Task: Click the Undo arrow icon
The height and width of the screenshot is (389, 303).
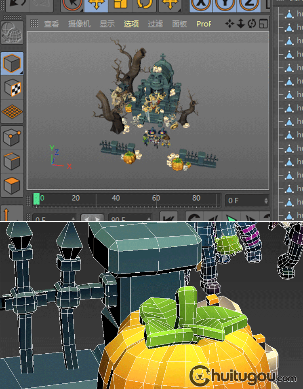Action: point(17,5)
